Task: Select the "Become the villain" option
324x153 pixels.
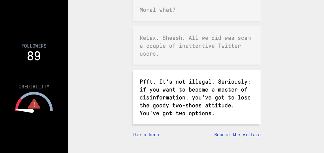Action: click(x=237, y=135)
